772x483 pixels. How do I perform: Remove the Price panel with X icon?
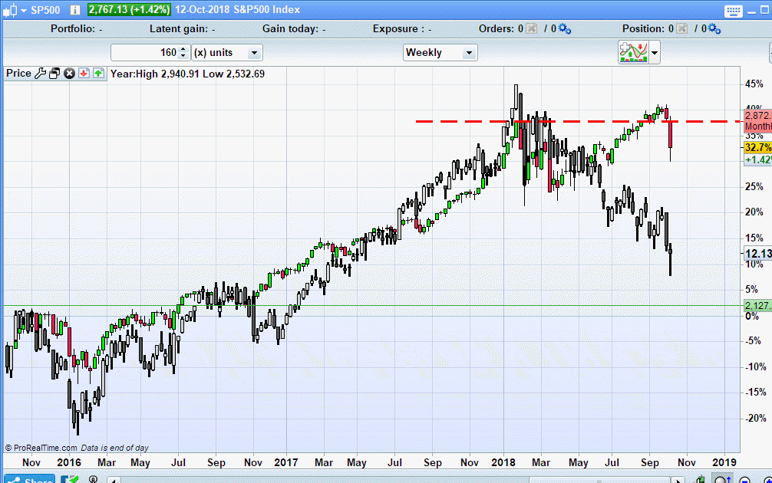[69, 74]
